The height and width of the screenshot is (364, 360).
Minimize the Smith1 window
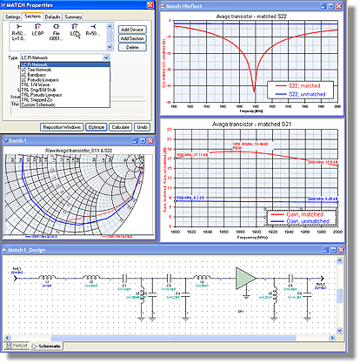tap(135, 141)
